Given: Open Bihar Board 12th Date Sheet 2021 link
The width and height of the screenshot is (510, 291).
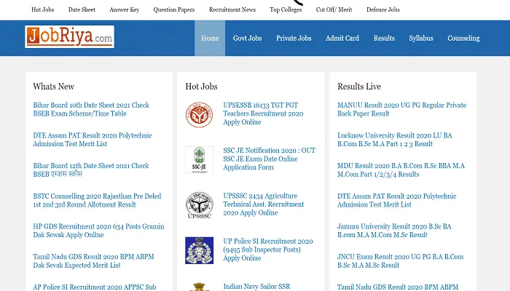Looking at the screenshot, I should point(91,170).
